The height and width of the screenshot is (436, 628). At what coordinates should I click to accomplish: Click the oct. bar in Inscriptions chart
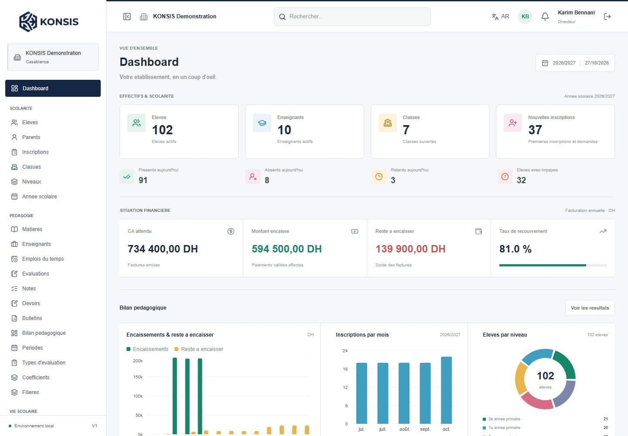tap(446, 390)
